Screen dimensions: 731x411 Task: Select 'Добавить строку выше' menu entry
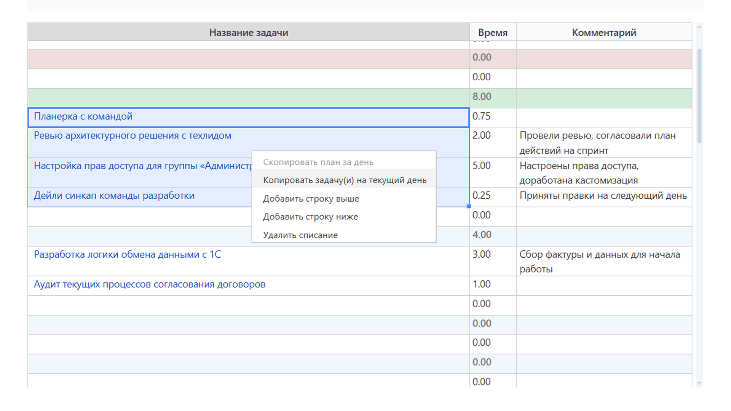[x=311, y=199]
